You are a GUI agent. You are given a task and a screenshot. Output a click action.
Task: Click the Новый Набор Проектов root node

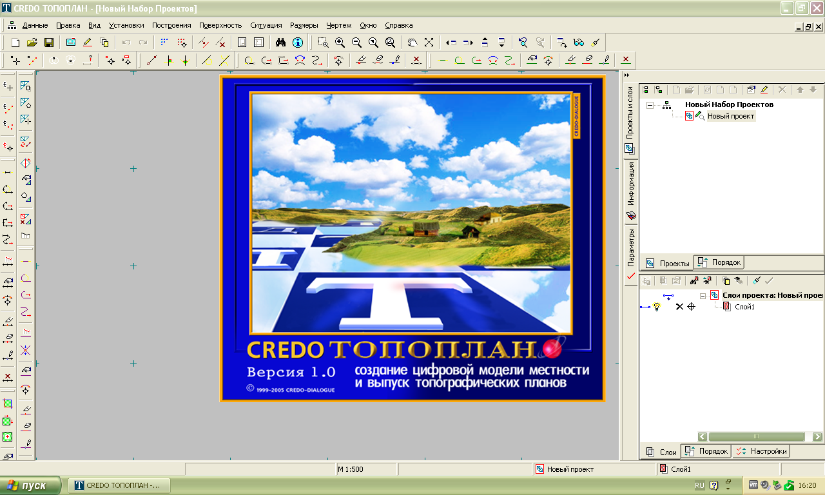pos(729,104)
